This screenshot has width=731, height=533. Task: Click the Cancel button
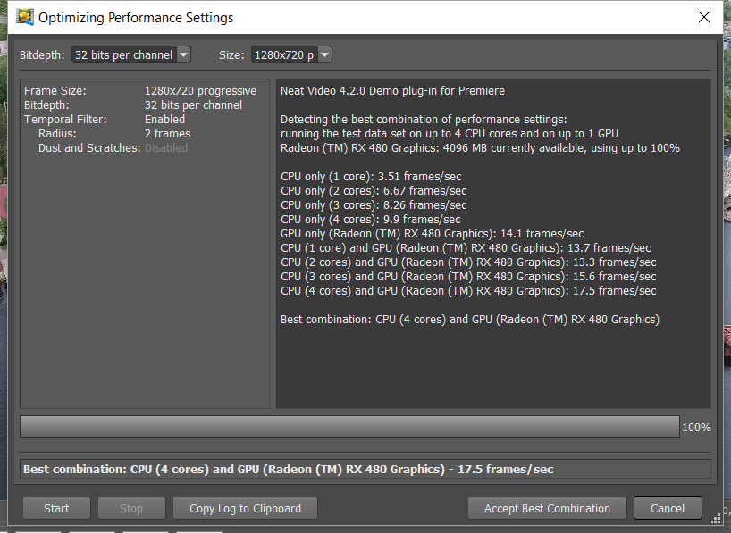[x=668, y=508]
